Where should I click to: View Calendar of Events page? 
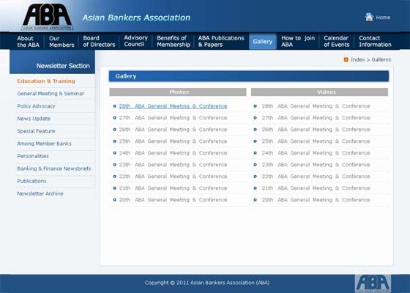pyautogui.click(x=337, y=41)
